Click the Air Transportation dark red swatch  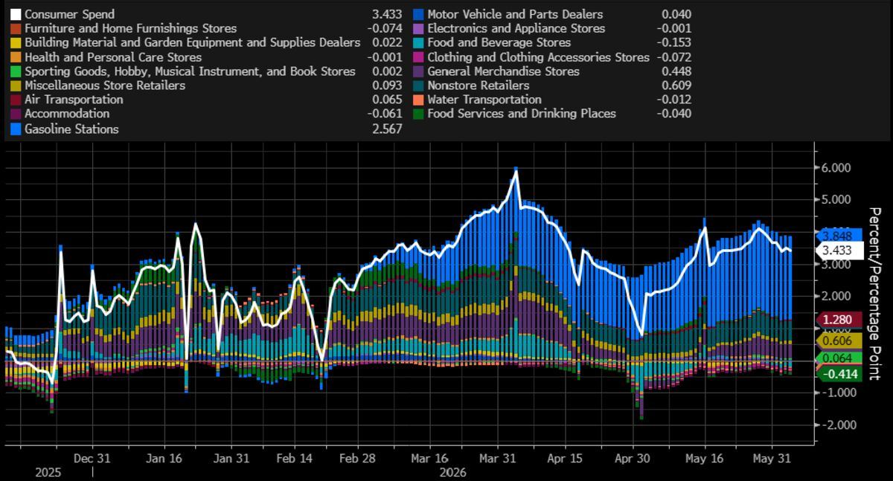pos(16,100)
